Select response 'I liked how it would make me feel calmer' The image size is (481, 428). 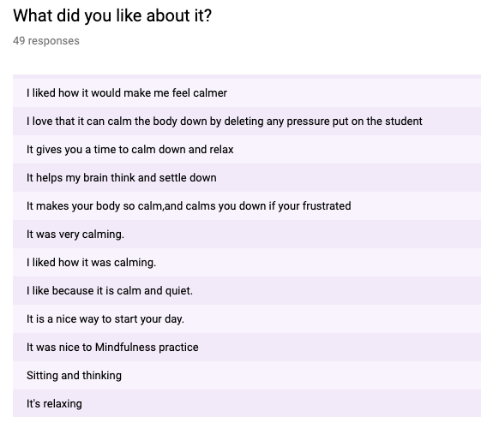tap(247, 92)
